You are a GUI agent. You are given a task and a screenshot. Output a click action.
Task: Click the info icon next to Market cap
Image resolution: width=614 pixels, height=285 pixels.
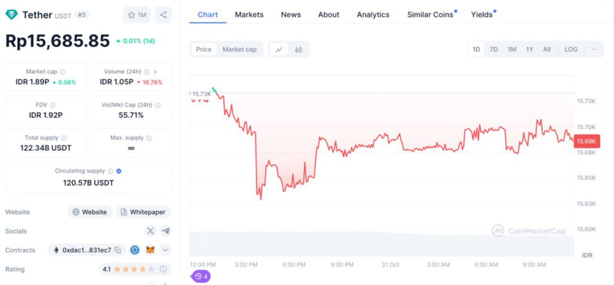(x=62, y=72)
